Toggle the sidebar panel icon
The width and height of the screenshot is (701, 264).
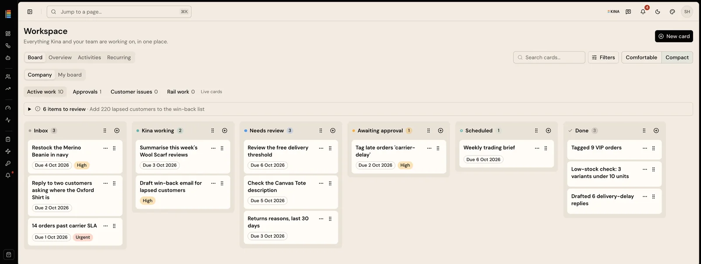30,12
